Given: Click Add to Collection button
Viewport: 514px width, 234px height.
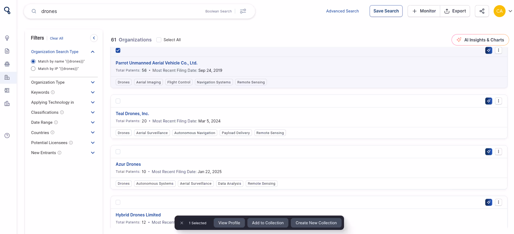Looking at the screenshot, I should 268,223.
